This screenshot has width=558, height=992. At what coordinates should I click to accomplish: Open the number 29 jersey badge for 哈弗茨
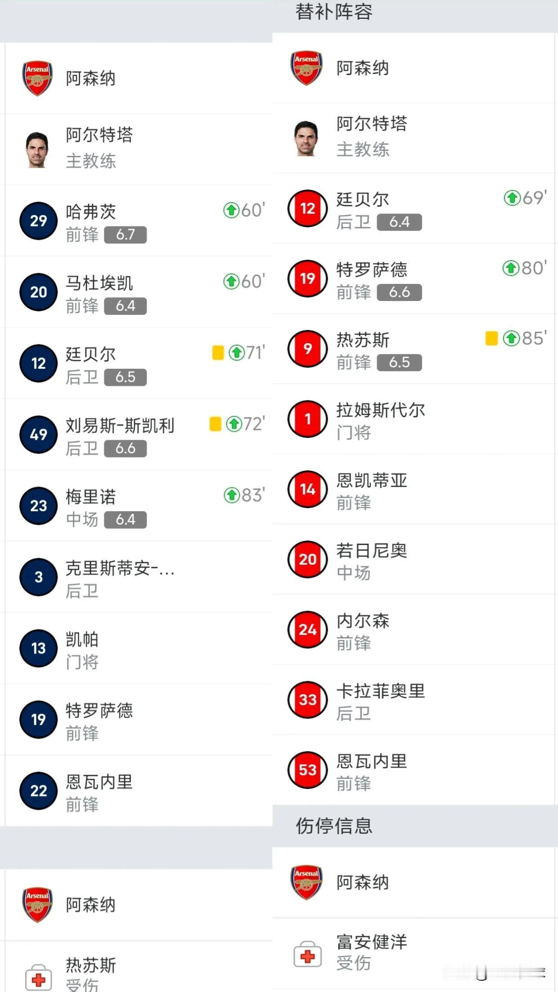coord(39,221)
